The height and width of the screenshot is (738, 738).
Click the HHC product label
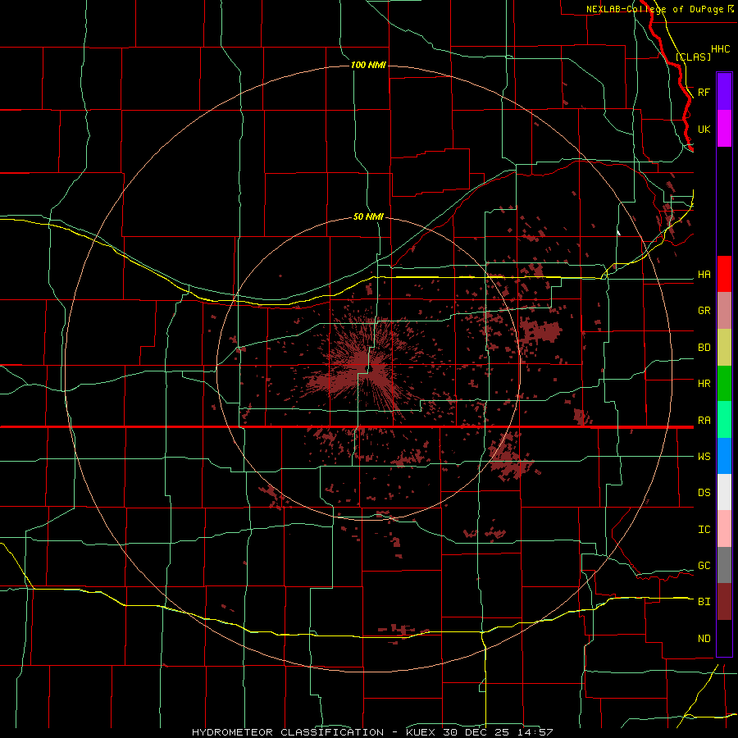720,49
